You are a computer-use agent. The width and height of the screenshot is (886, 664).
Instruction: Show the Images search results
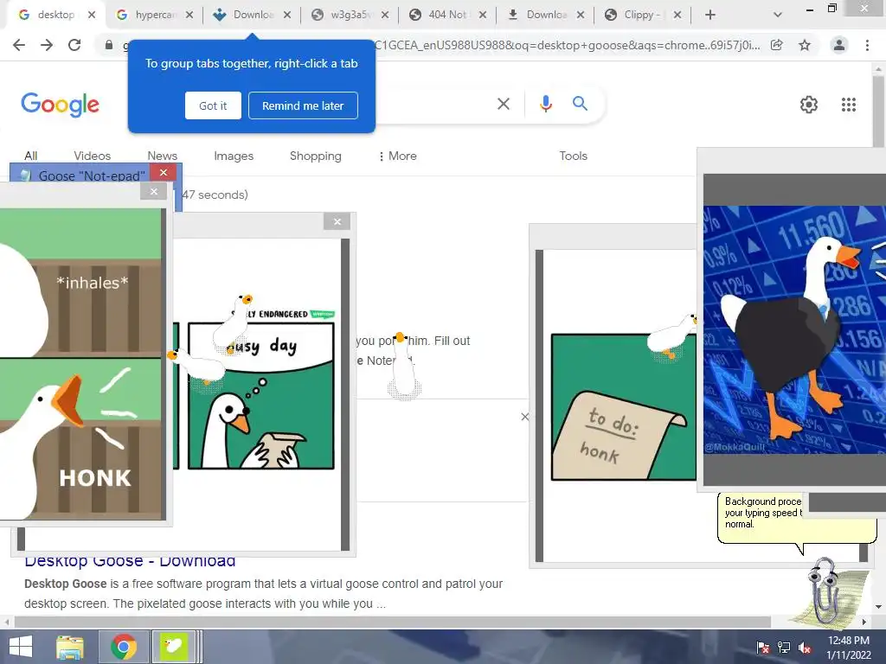point(234,156)
